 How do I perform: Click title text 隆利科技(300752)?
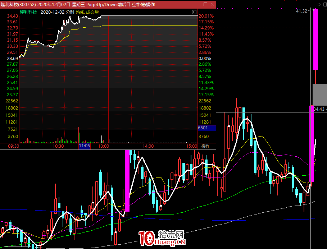pos(18,5)
